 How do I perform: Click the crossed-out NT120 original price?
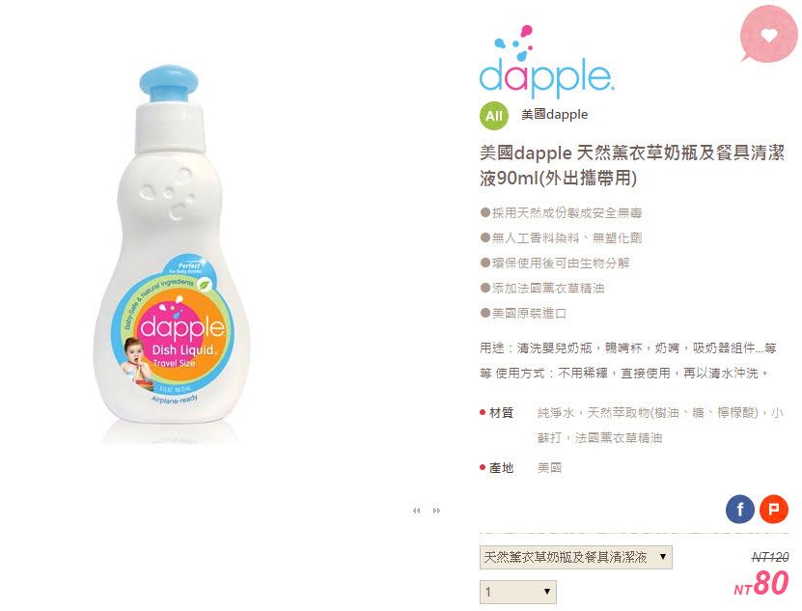pyautogui.click(x=770, y=557)
